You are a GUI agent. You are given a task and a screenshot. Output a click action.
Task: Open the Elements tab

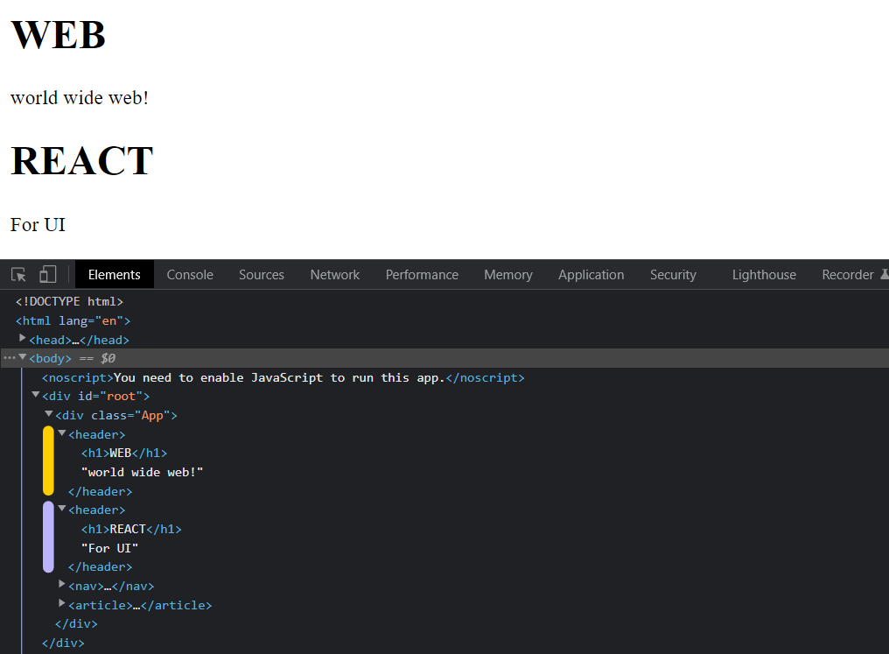click(x=114, y=275)
